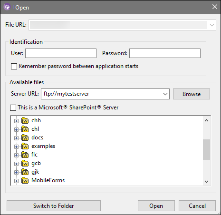Click the Open button
221x215 pixels.
[156, 206]
